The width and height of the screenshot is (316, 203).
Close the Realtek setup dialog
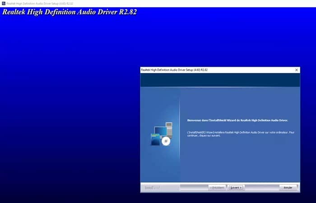click(x=297, y=70)
